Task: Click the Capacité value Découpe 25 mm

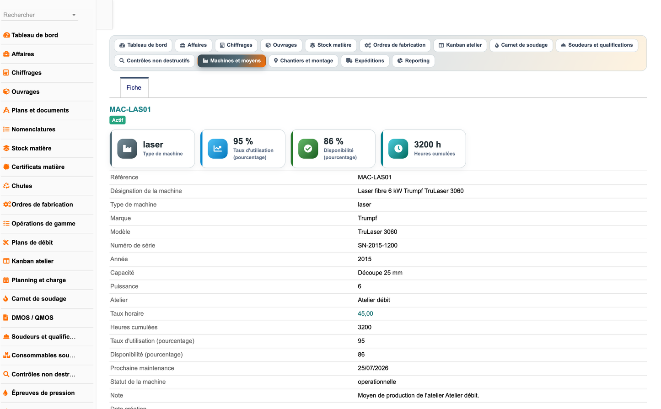Action: click(x=380, y=273)
